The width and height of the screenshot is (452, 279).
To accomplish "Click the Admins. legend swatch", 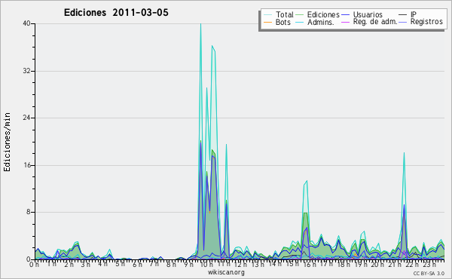I will 300,22.
